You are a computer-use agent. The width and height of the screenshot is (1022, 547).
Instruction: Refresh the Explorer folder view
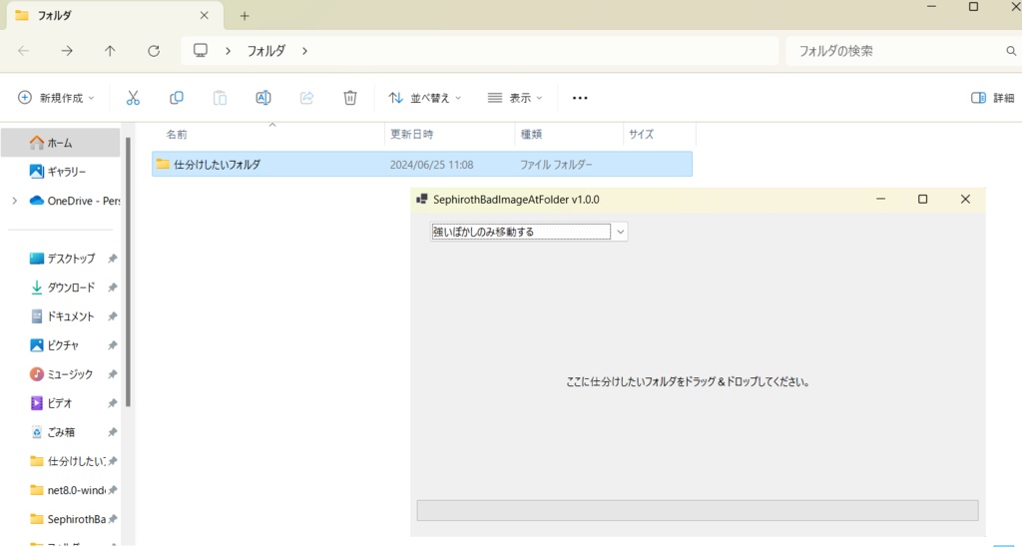(153, 51)
